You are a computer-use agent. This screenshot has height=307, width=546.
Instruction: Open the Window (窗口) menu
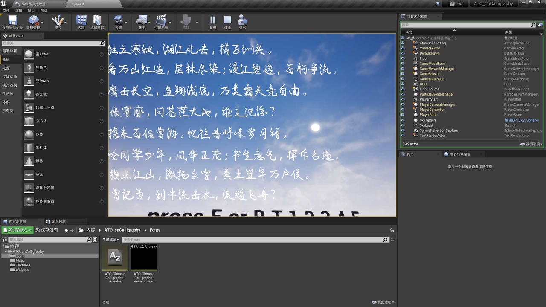[31, 10]
